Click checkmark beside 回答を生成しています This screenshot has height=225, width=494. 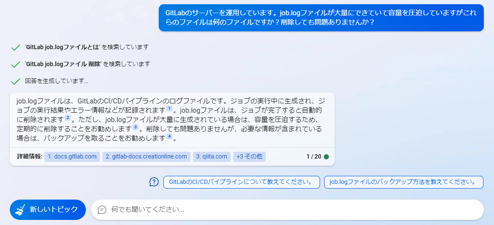coord(15,81)
